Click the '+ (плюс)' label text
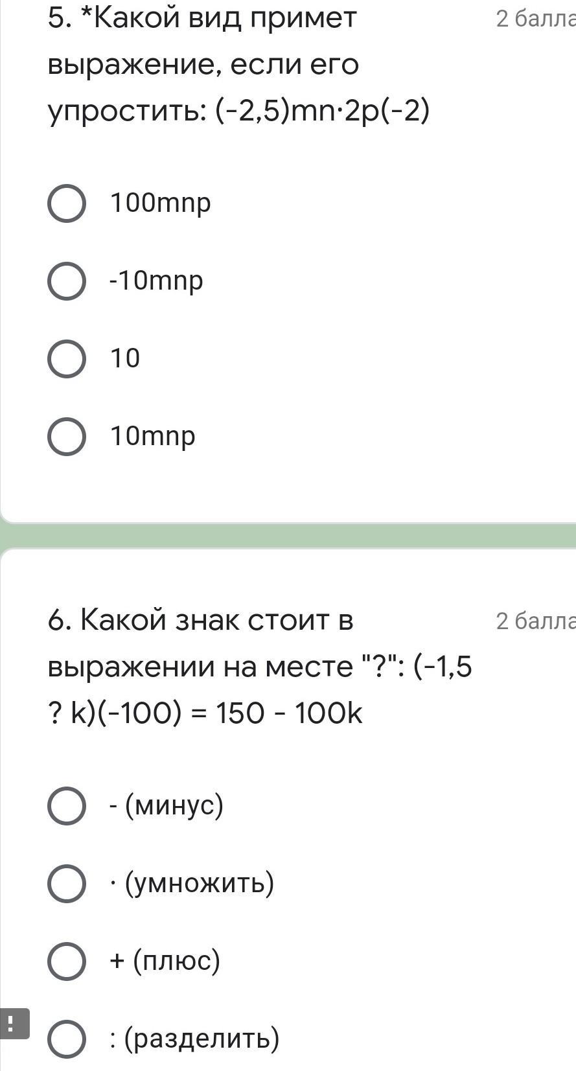Viewport: 576px width, 1071px height. point(165,960)
